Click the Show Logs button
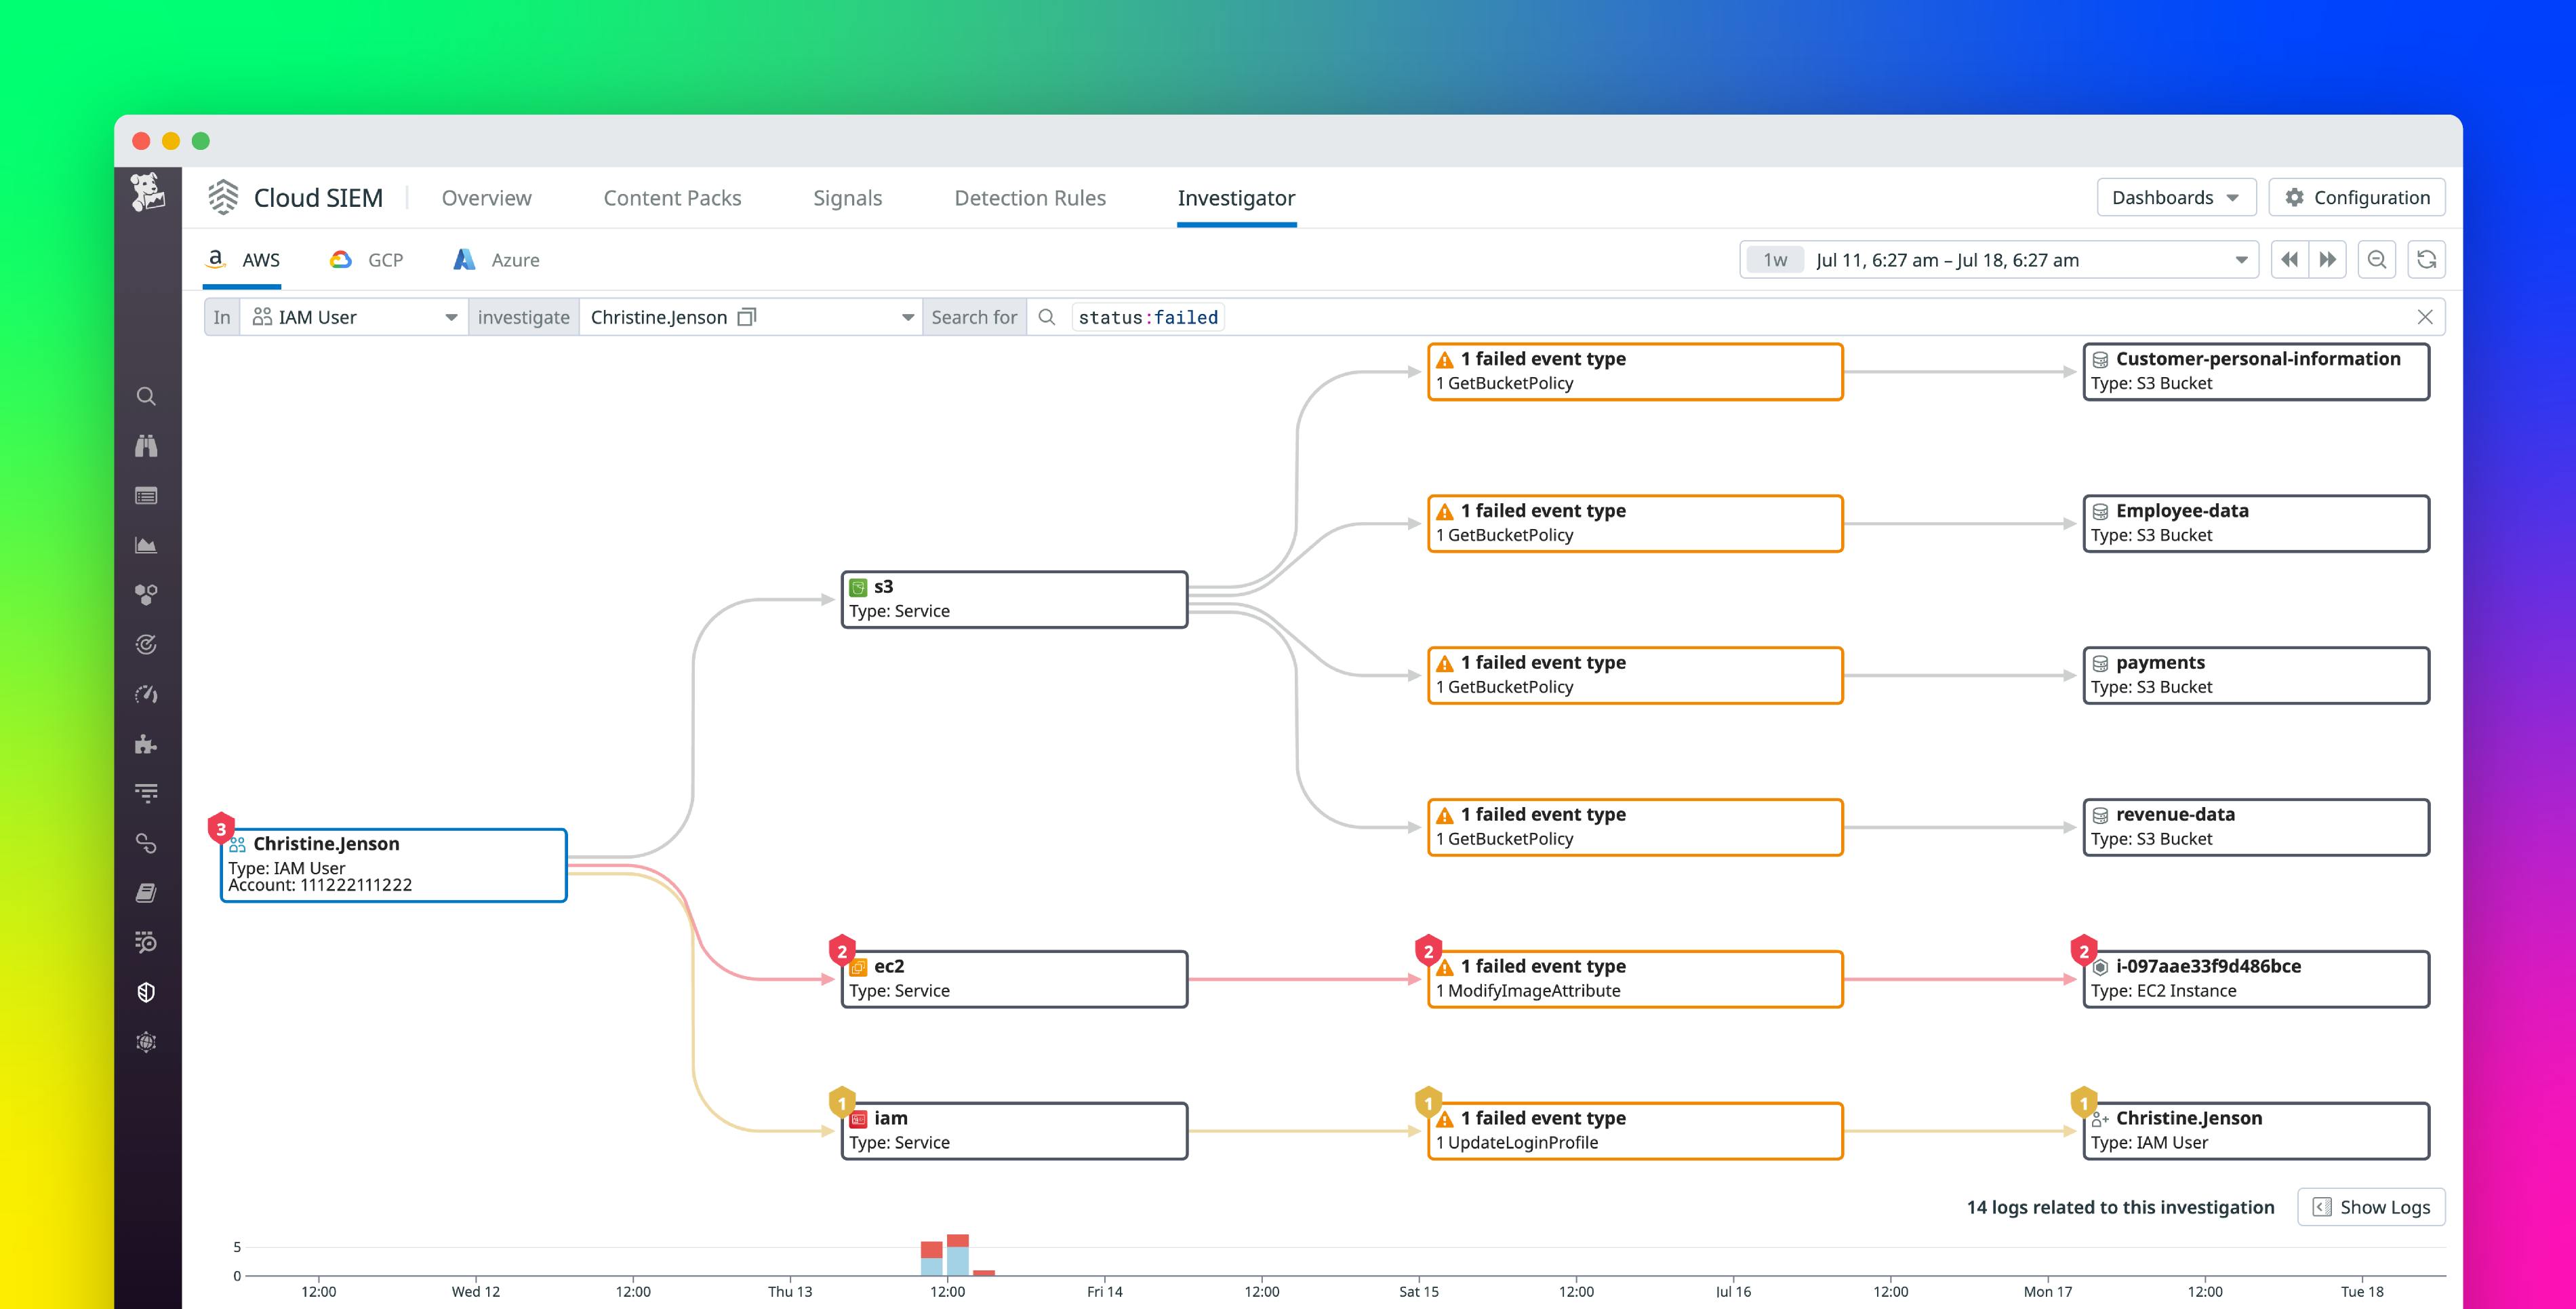The image size is (2576, 1309). tap(2370, 1207)
